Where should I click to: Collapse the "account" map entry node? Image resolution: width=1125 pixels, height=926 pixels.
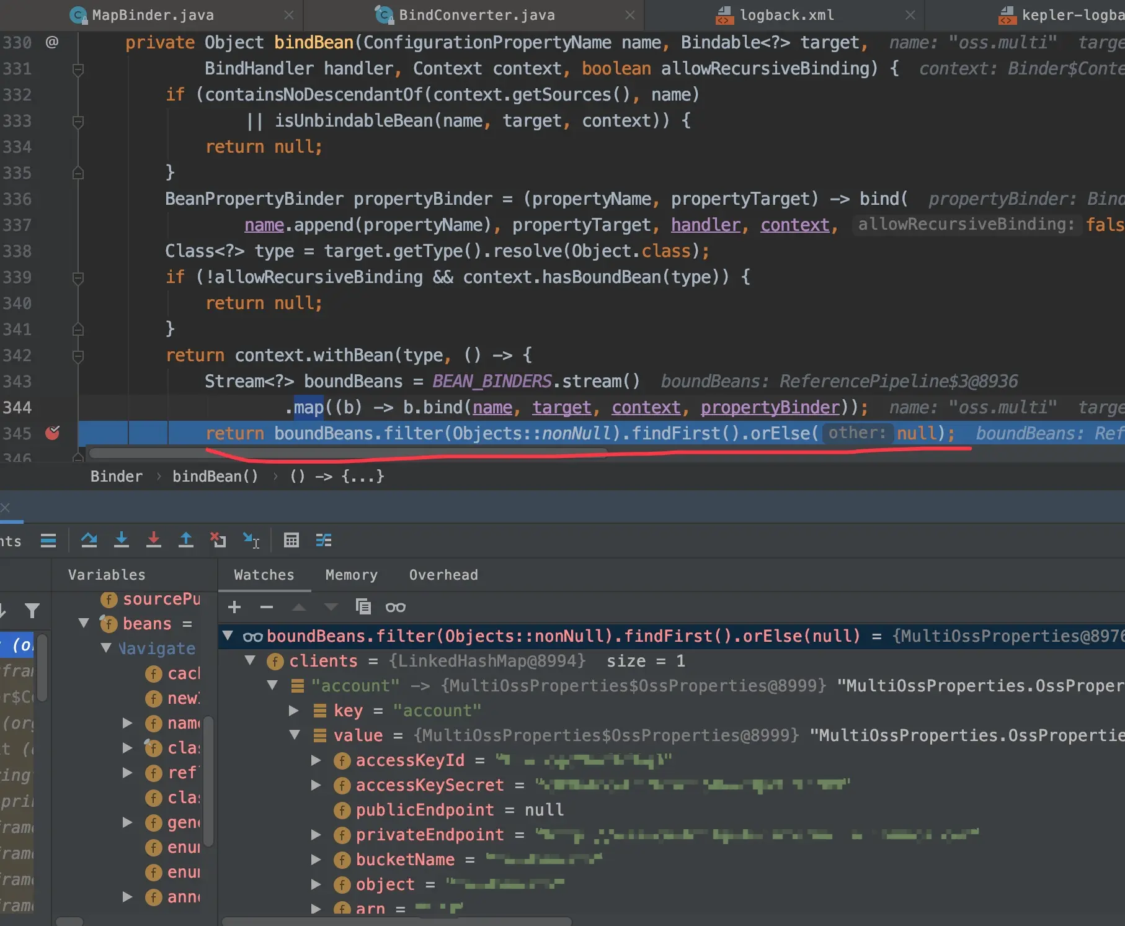pyautogui.click(x=273, y=685)
